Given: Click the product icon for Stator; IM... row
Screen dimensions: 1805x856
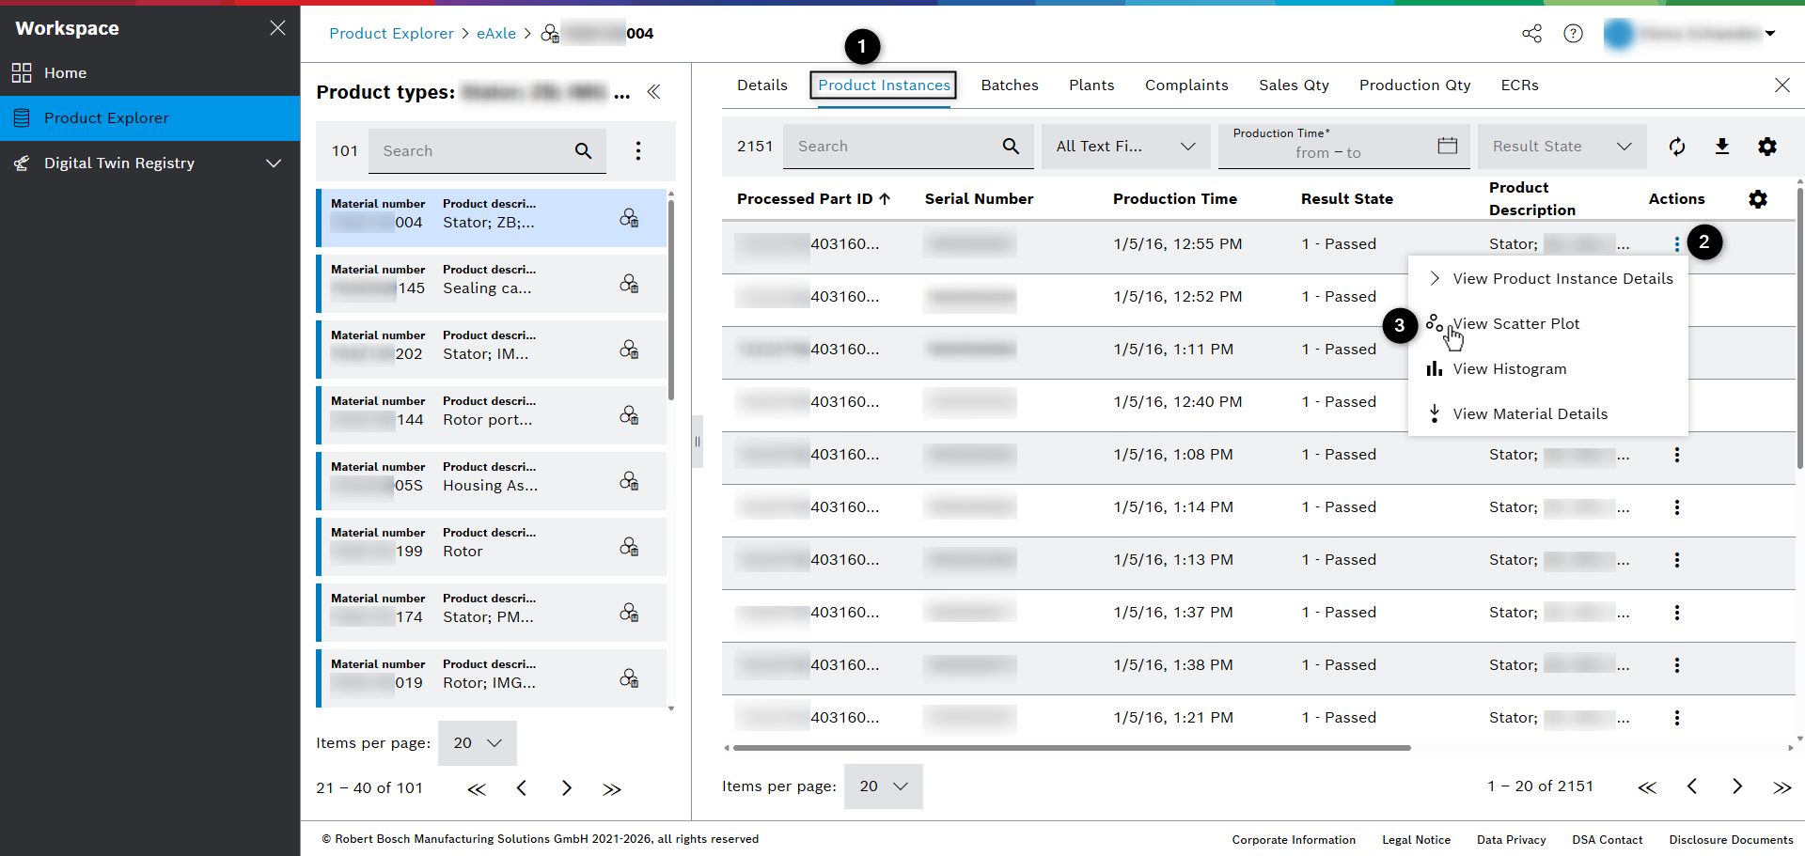Looking at the screenshot, I should point(629,350).
